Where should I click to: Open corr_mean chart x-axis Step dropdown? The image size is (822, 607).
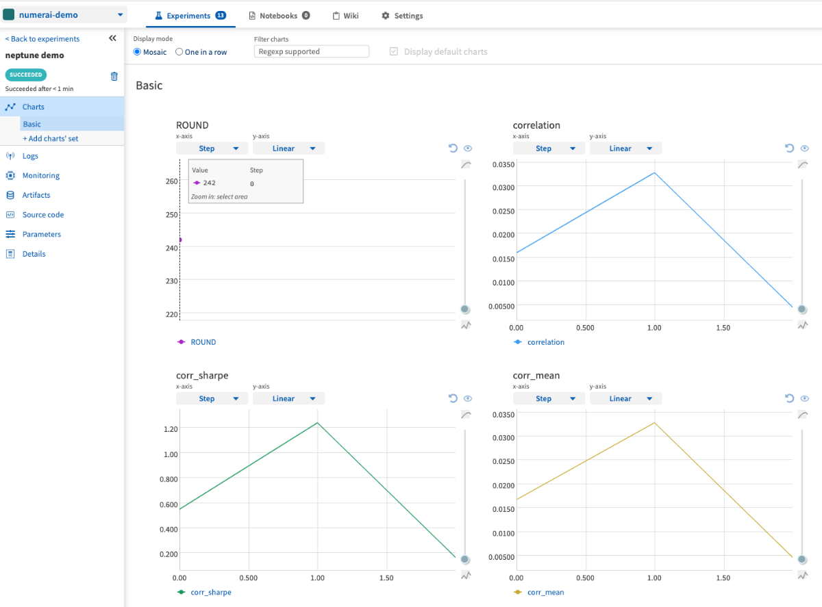549,399
